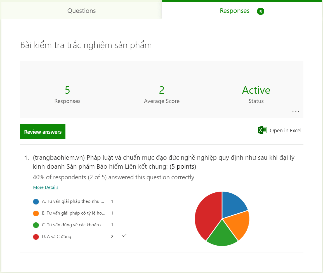Open the three-dots more options menu
The height and width of the screenshot is (273, 323).
point(296,112)
